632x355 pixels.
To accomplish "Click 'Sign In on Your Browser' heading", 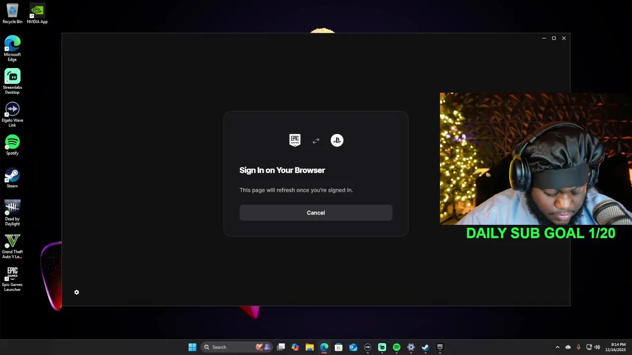I will click(282, 170).
